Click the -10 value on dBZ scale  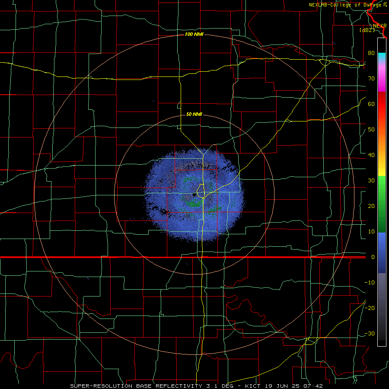coord(370,283)
